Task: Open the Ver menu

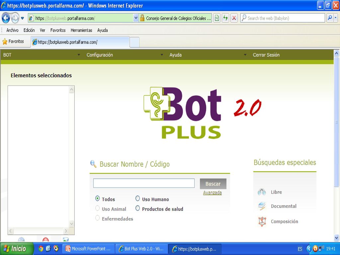Action: click(42, 30)
